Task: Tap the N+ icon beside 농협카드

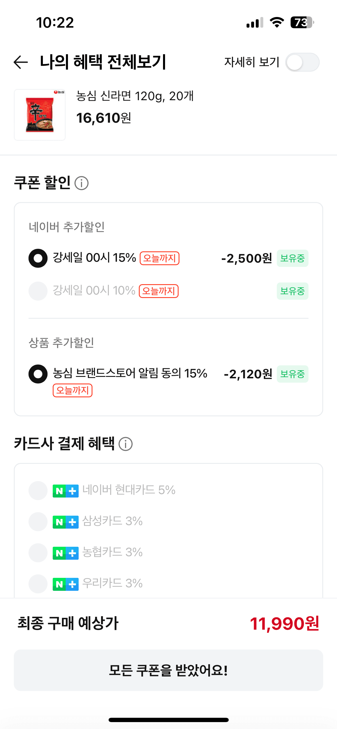Action: tap(66, 553)
